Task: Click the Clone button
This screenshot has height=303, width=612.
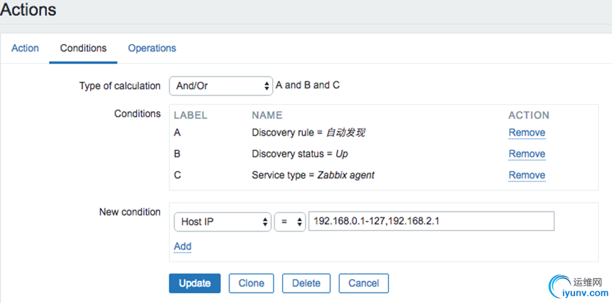Action: tap(251, 283)
